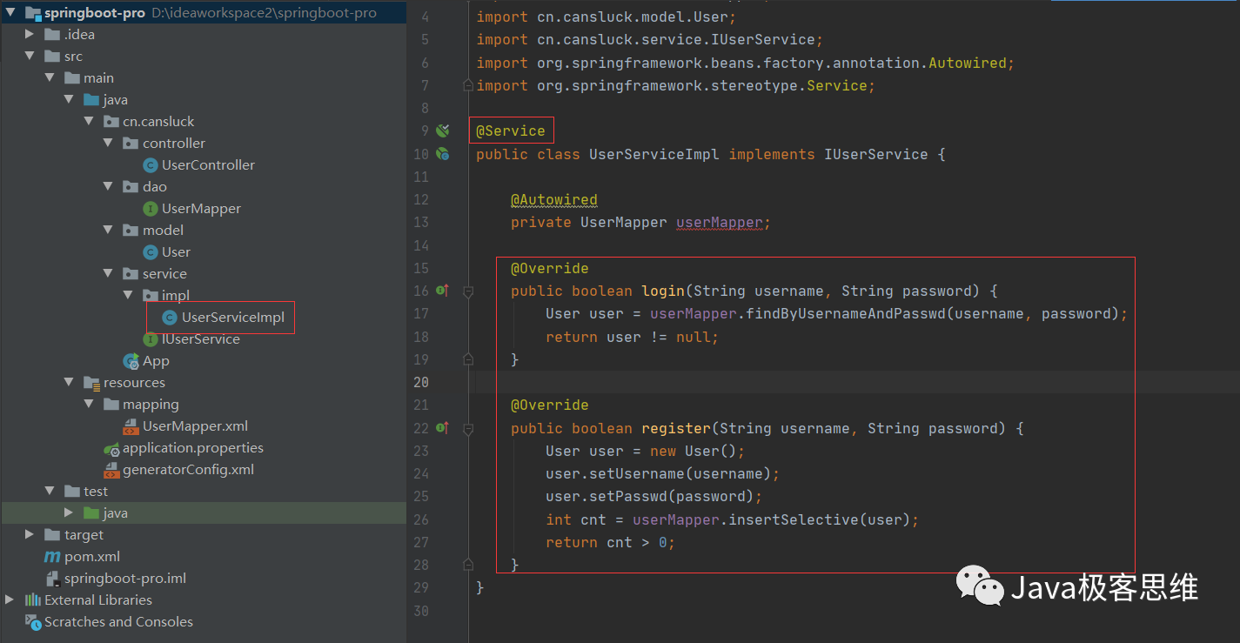
Task: Click the fold end marker at line 28
Action: (x=468, y=565)
